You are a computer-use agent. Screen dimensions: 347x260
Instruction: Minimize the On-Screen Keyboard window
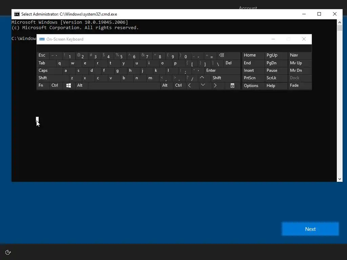[x=273, y=39]
